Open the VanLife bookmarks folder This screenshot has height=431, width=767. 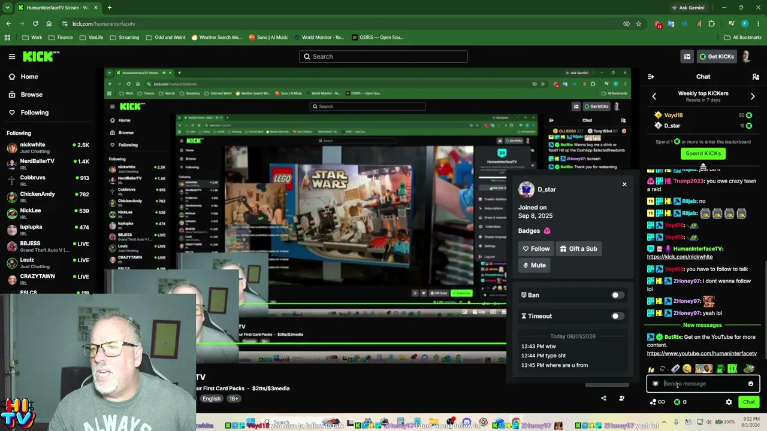coord(91,37)
